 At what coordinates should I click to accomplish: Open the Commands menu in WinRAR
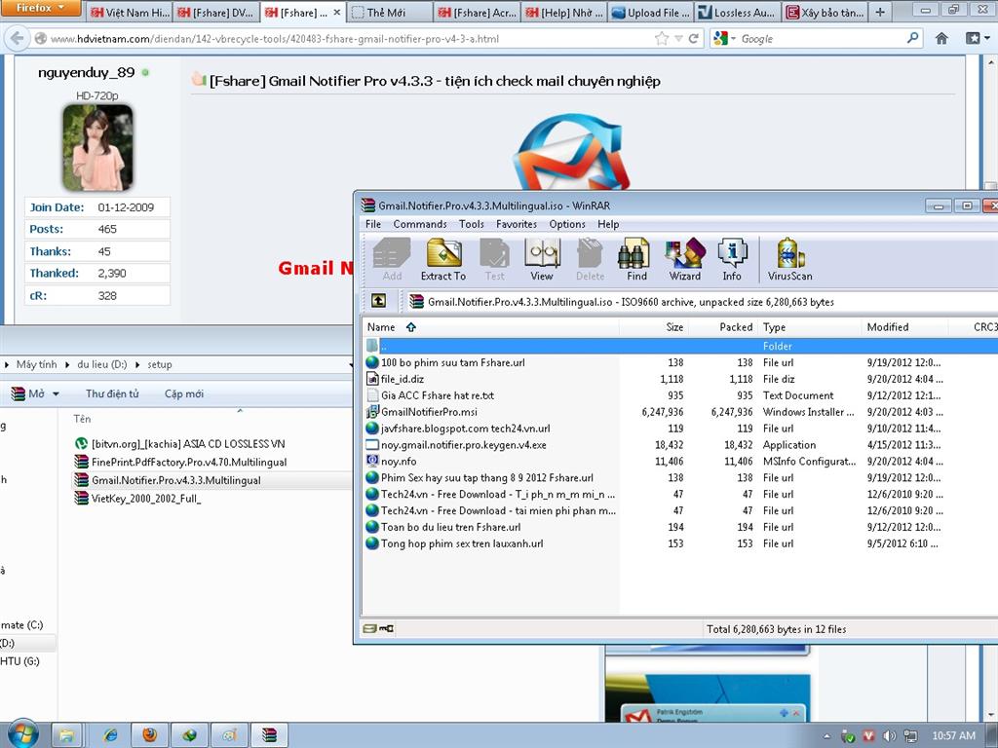point(420,224)
